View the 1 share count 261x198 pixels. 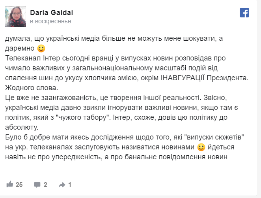coord(70,185)
